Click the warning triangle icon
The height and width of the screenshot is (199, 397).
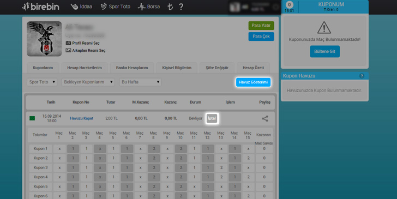click(x=324, y=28)
